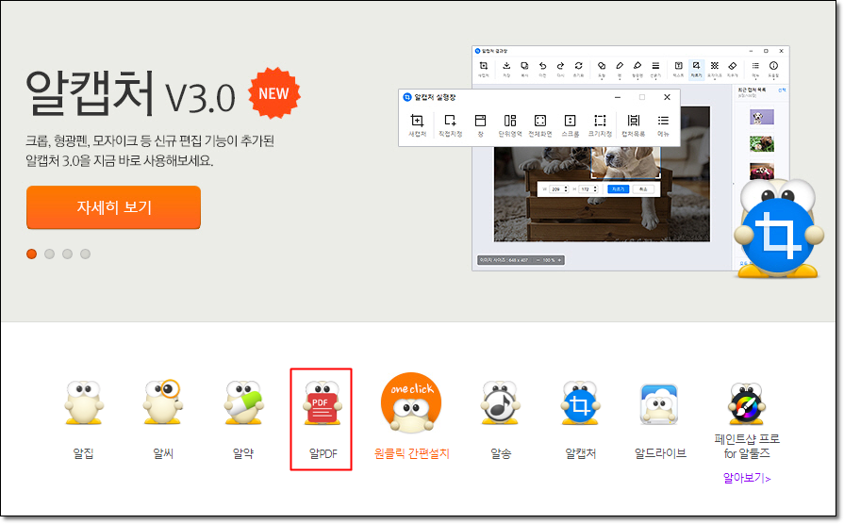Open the 알드라이브 product icon
844x524 pixels.
pyautogui.click(x=659, y=403)
